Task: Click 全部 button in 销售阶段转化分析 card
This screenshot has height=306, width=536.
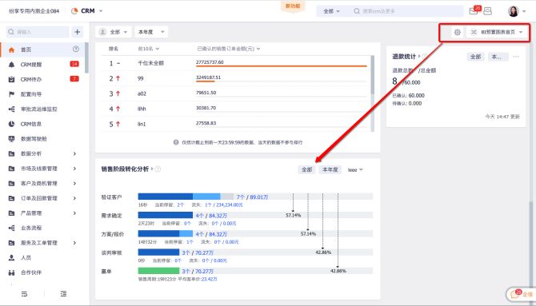Action: pyautogui.click(x=306, y=169)
